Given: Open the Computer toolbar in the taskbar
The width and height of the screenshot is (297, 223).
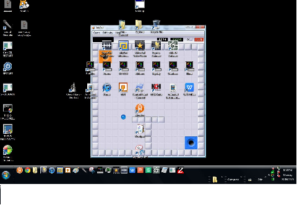Looking at the screenshot, I should click(233, 180).
